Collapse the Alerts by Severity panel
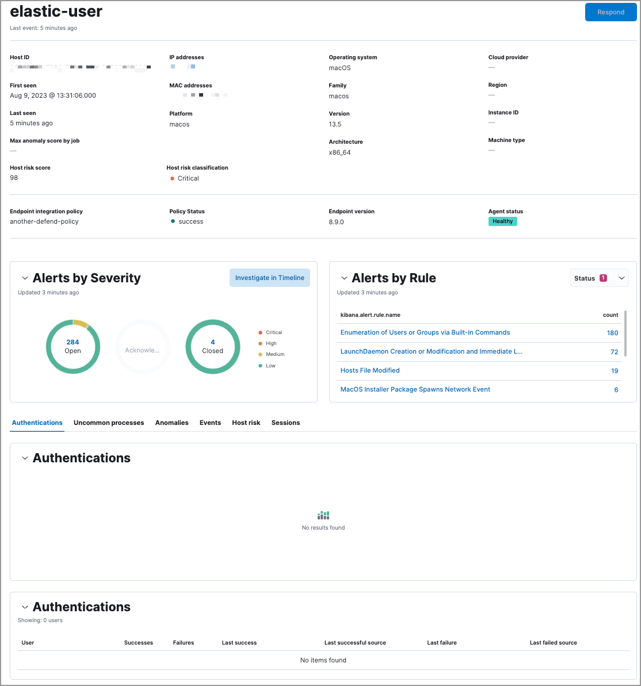Viewport: 641px width, 686px height. pyautogui.click(x=25, y=278)
